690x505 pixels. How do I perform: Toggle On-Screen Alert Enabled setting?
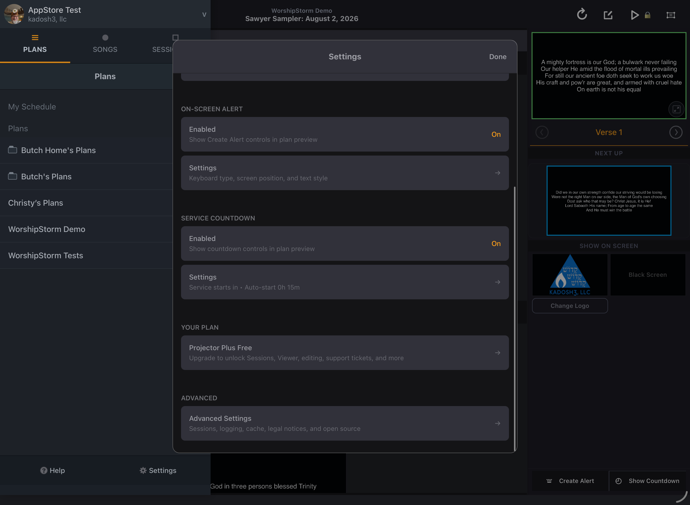pyautogui.click(x=345, y=134)
